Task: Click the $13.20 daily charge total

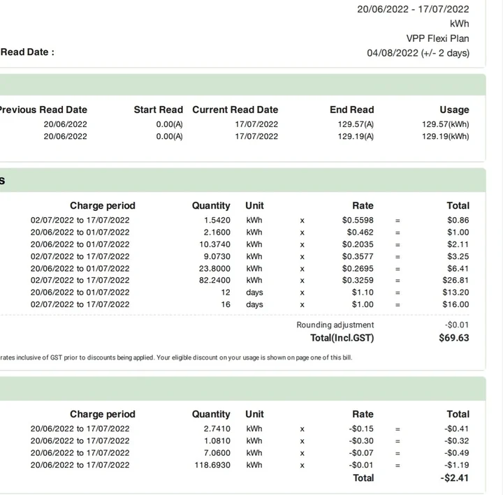Action: (457, 293)
